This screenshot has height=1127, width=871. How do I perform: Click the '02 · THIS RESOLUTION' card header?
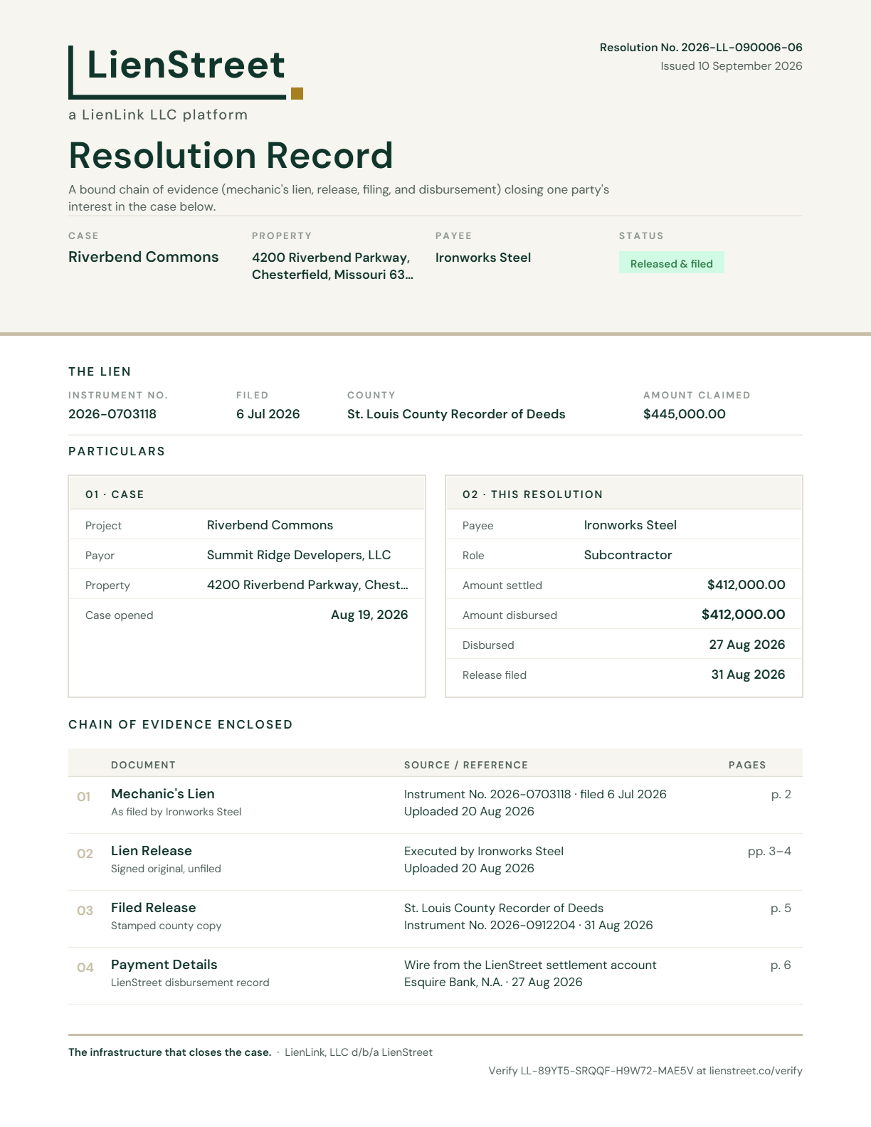click(624, 494)
